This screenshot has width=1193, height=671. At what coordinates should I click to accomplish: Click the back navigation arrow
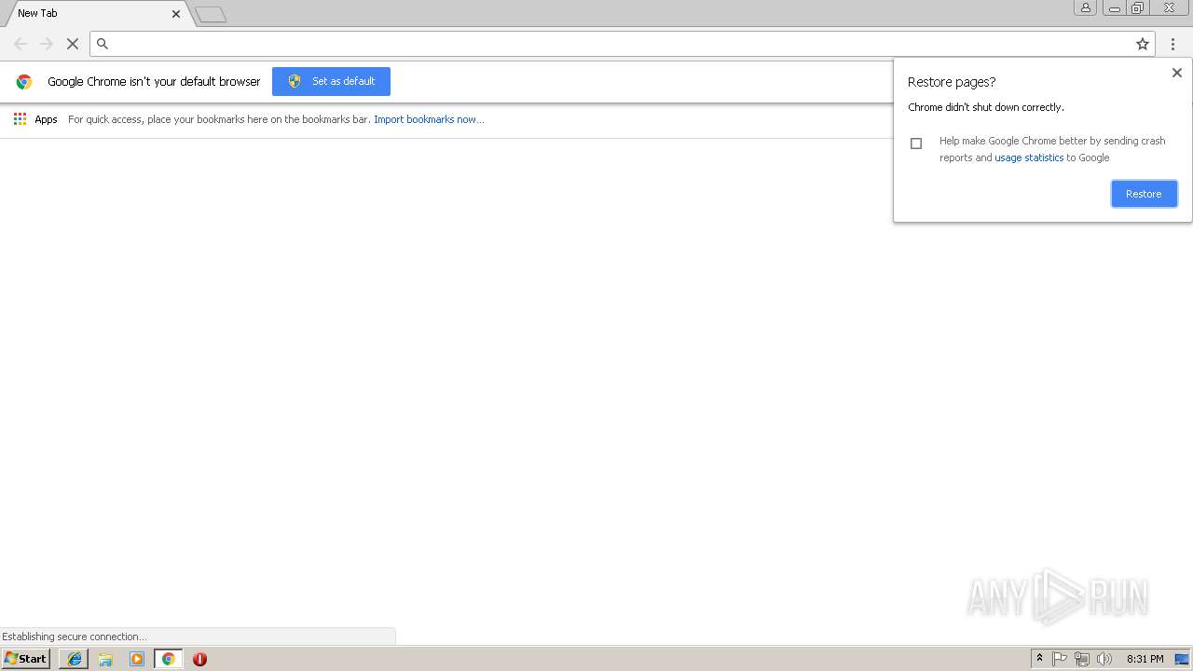[21, 44]
